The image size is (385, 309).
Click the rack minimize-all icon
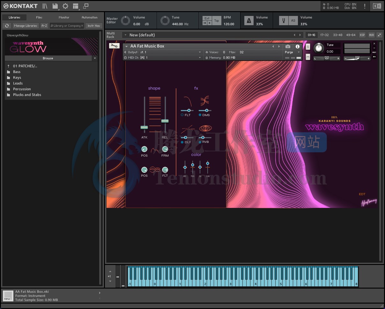tap(379, 35)
